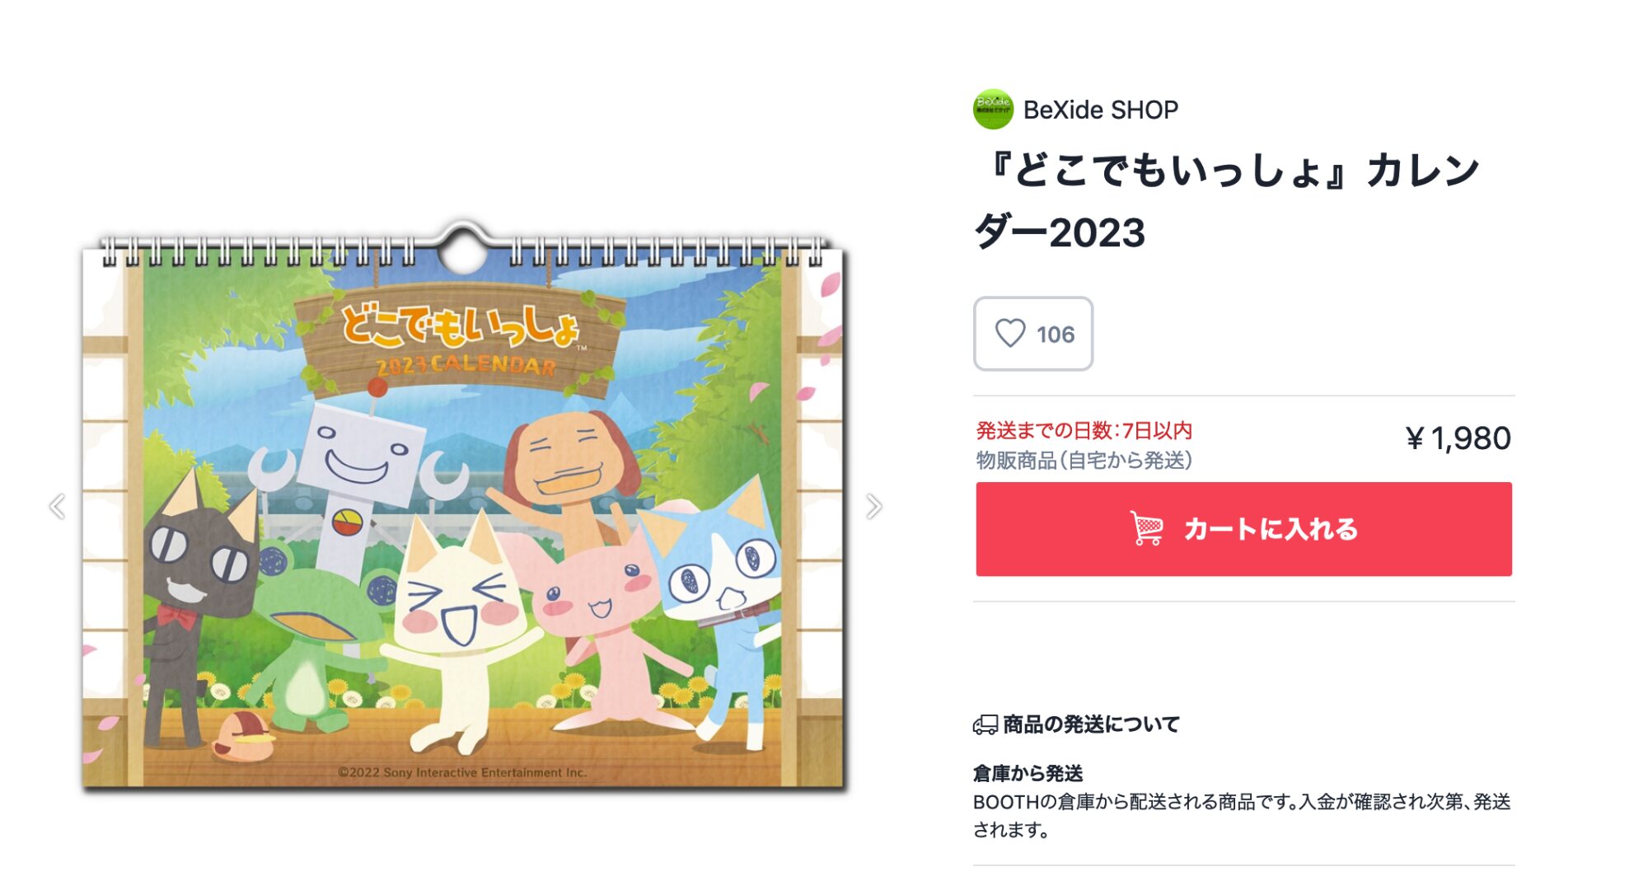Select the 商品の発送について heading
Screen dimensions: 1648x881
click(x=1091, y=724)
